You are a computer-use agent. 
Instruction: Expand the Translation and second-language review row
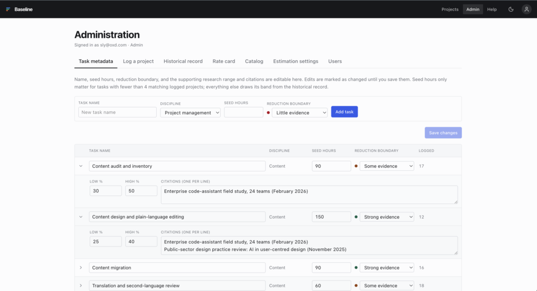point(81,286)
